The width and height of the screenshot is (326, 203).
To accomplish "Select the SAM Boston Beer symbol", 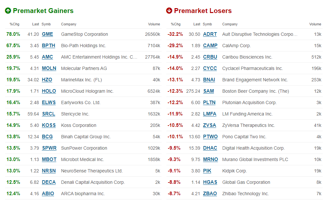I will tap(208, 91).
